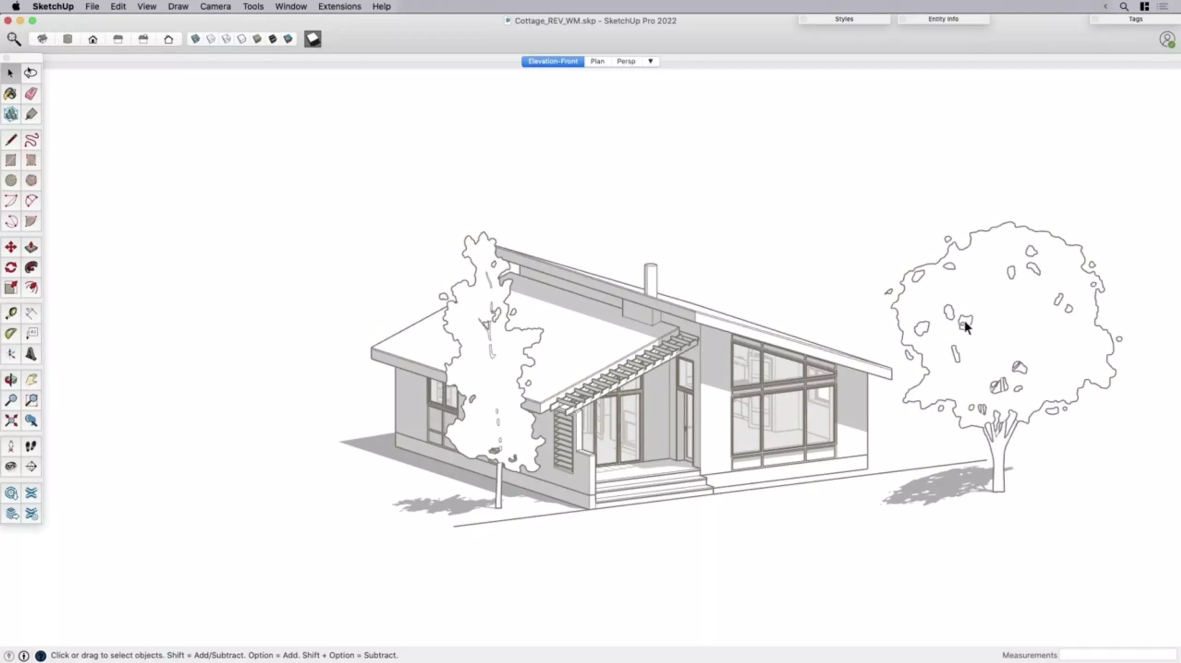
Task: Select the Orbit camera tool
Action: (x=11, y=380)
